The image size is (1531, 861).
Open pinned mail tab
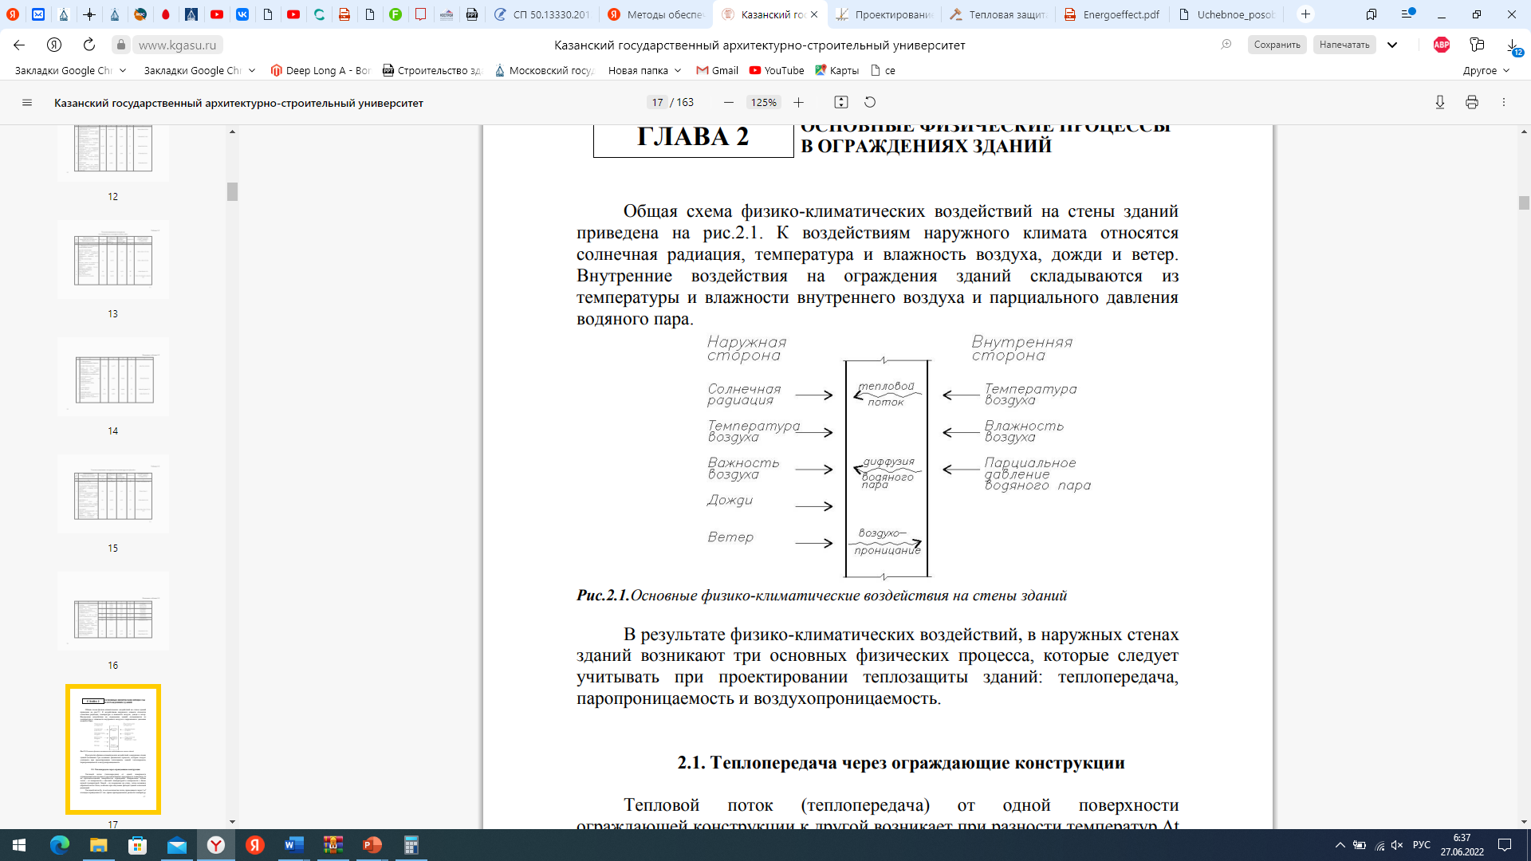[x=38, y=14]
